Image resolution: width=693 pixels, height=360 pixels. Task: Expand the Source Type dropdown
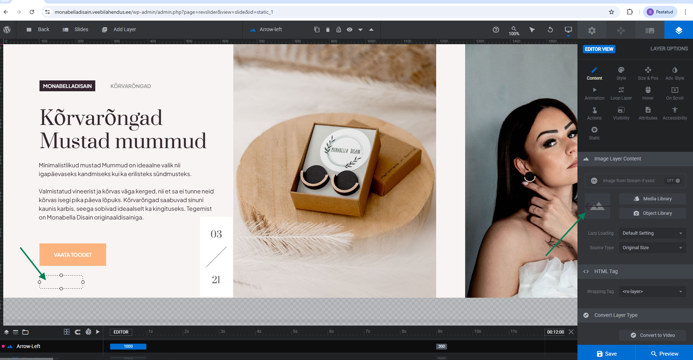652,248
